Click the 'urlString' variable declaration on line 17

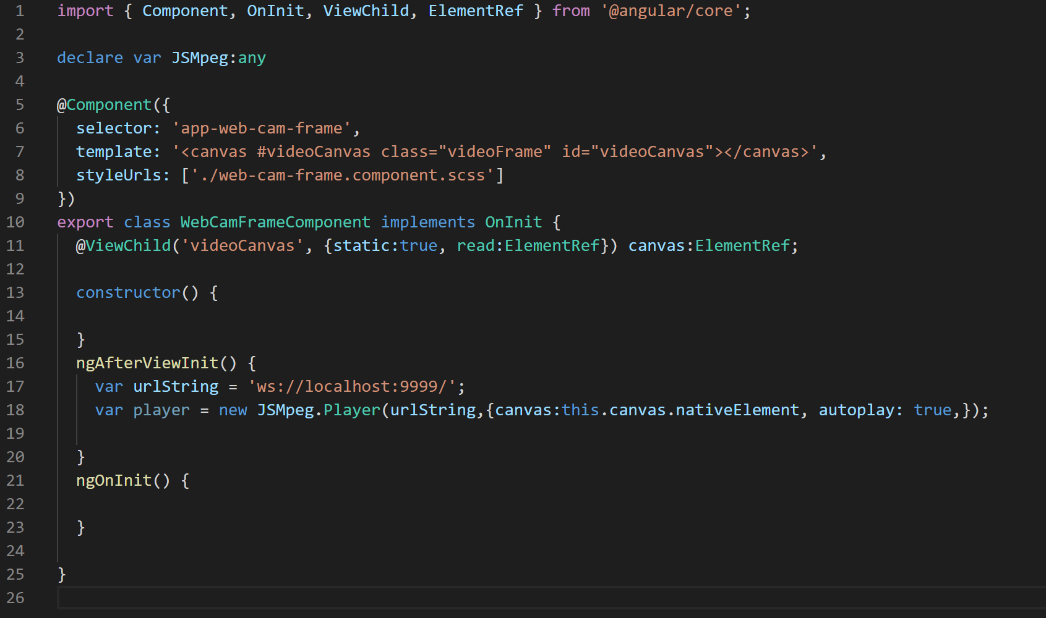point(176,387)
